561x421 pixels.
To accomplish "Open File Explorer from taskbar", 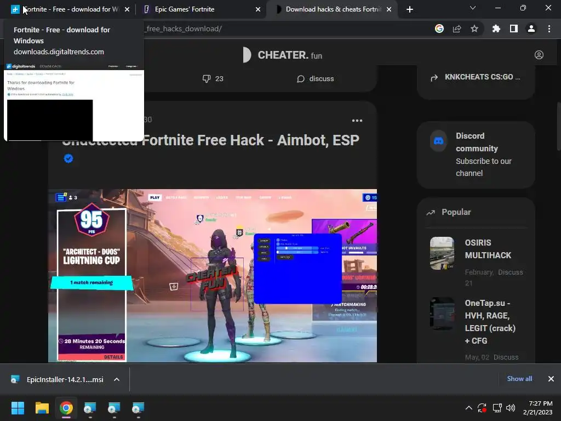I will click(x=42, y=408).
